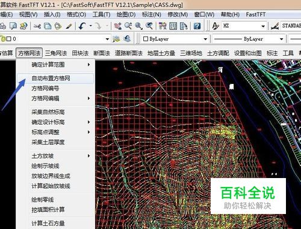The image size is (301, 229).
Task: Choose 自动布置方格网 from the menu
Action: coord(55,78)
